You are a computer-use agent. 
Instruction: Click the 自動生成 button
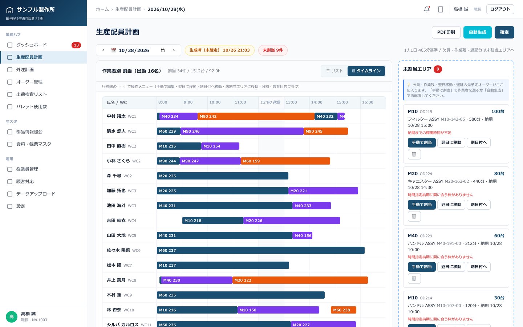pyautogui.click(x=477, y=32)
